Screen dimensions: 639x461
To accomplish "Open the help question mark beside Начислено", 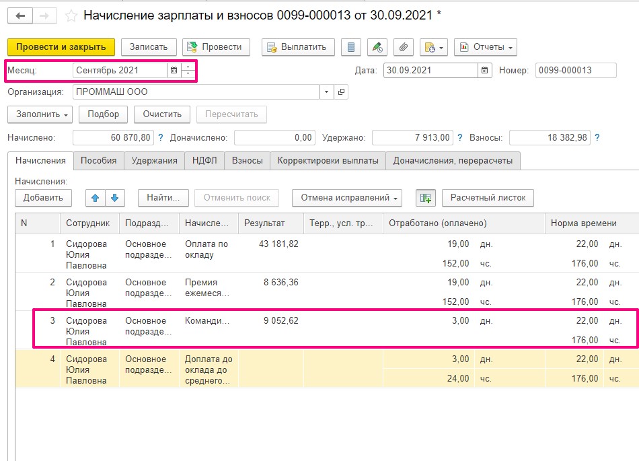I will 161,138.
